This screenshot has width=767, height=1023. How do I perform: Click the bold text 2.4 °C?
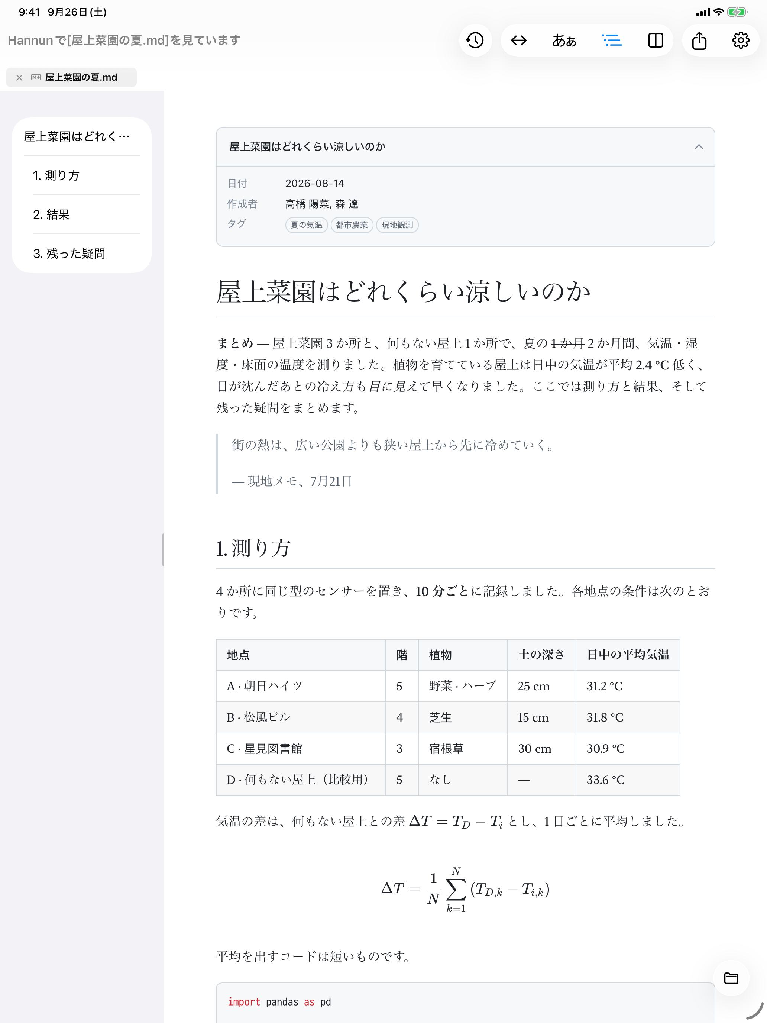point(652,365)
